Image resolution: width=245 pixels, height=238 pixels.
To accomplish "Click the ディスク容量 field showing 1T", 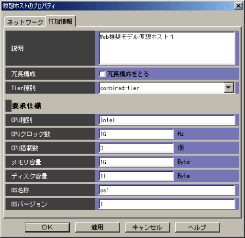I will coord(136,176).
